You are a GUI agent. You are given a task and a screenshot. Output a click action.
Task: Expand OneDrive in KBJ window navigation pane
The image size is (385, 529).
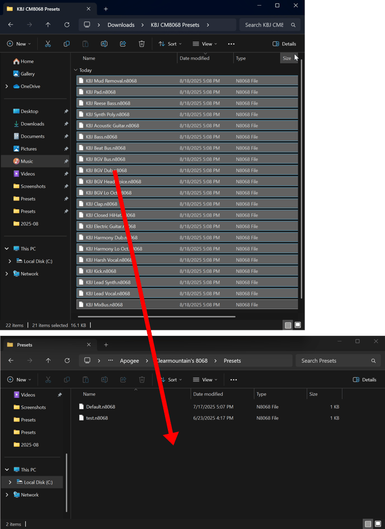click(x=7, y=86)
